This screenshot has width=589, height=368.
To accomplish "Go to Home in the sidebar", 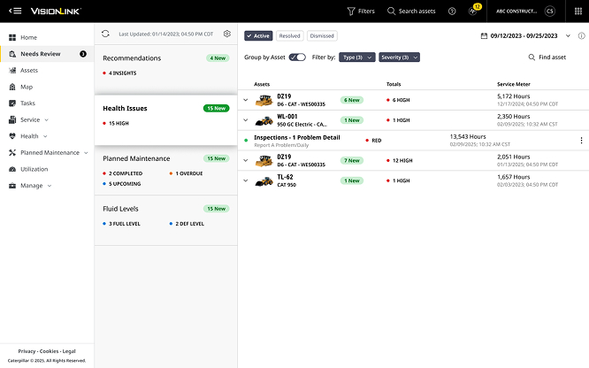I will (47, 37).
